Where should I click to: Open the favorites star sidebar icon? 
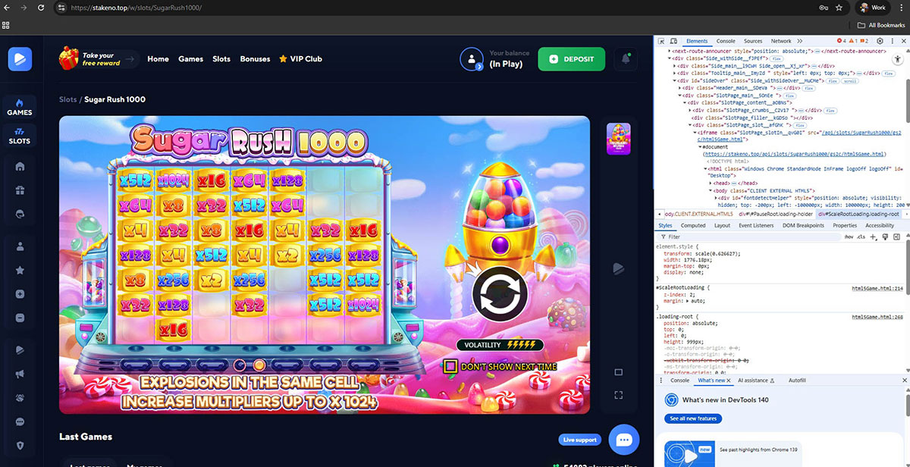click(x=20, y=270)
